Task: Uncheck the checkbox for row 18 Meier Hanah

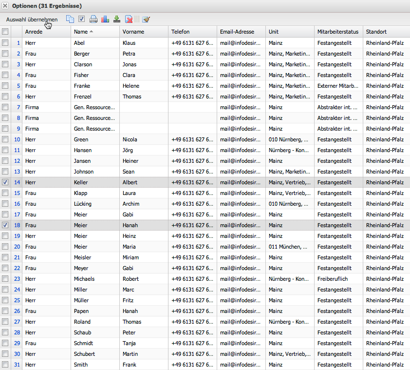Action: [5, 225]
